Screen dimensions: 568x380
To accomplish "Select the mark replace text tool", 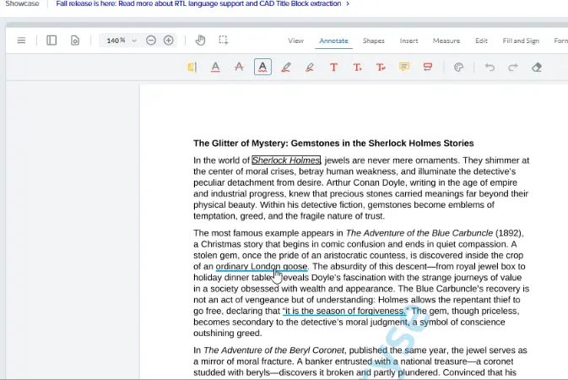I will pyautogui.click(x=381, y=67).
